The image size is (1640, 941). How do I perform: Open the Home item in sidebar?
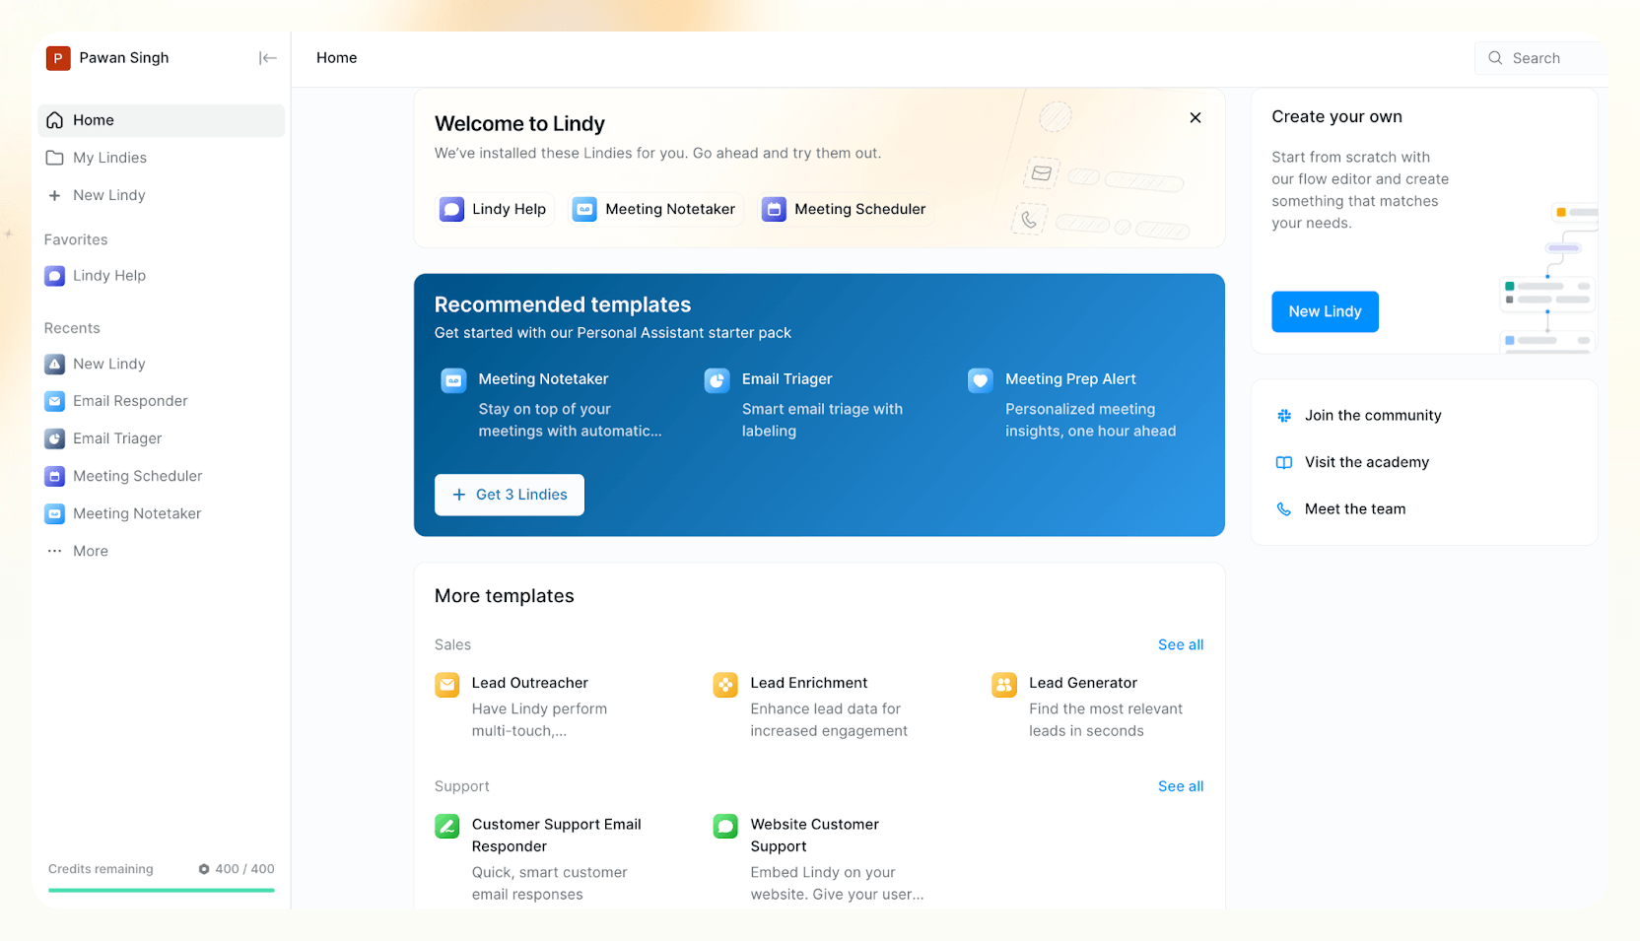(162, 120)
